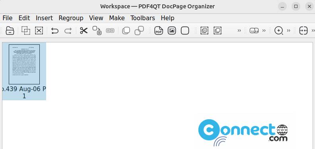Expand overflow chevron after Select All icon
This screenshot has height=149, width=315.
click(x=239, y=31)
